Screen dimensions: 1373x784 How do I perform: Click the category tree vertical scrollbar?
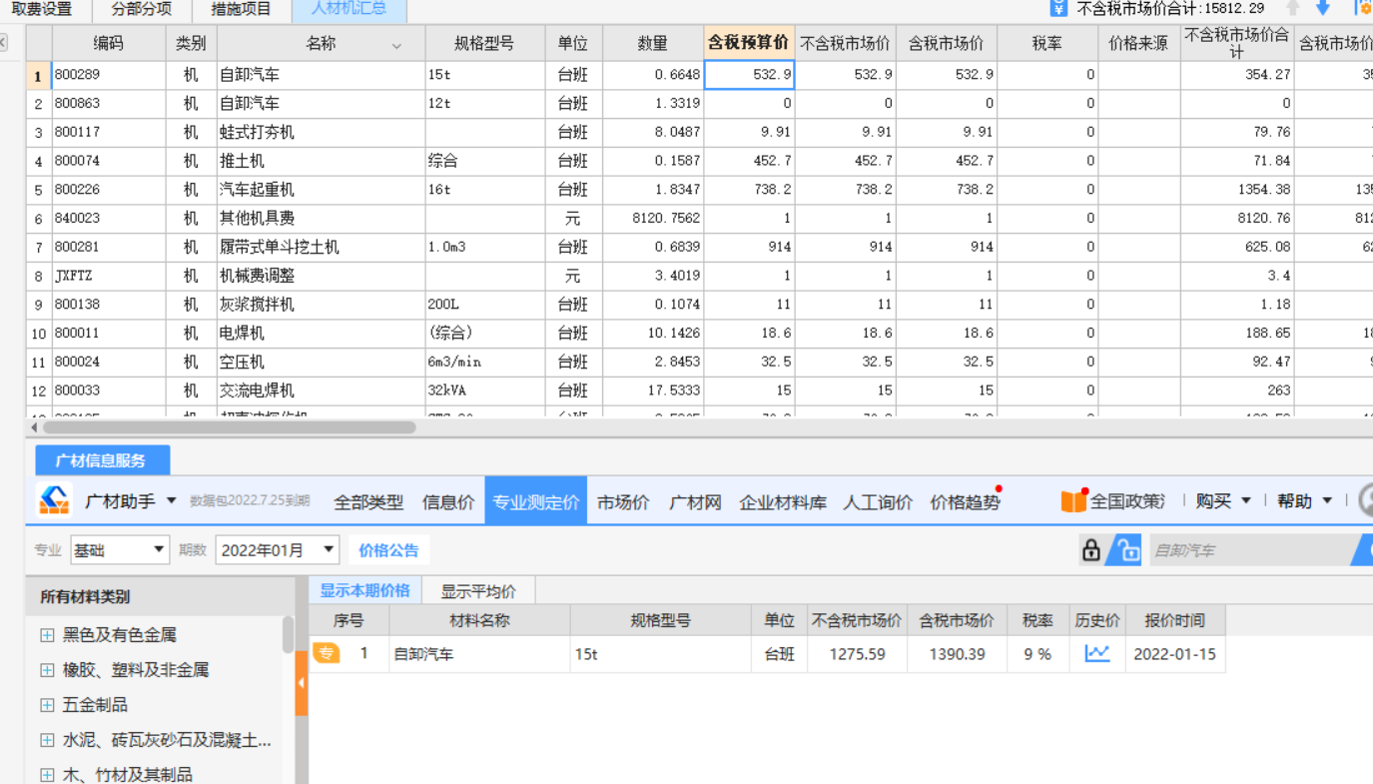289,634
